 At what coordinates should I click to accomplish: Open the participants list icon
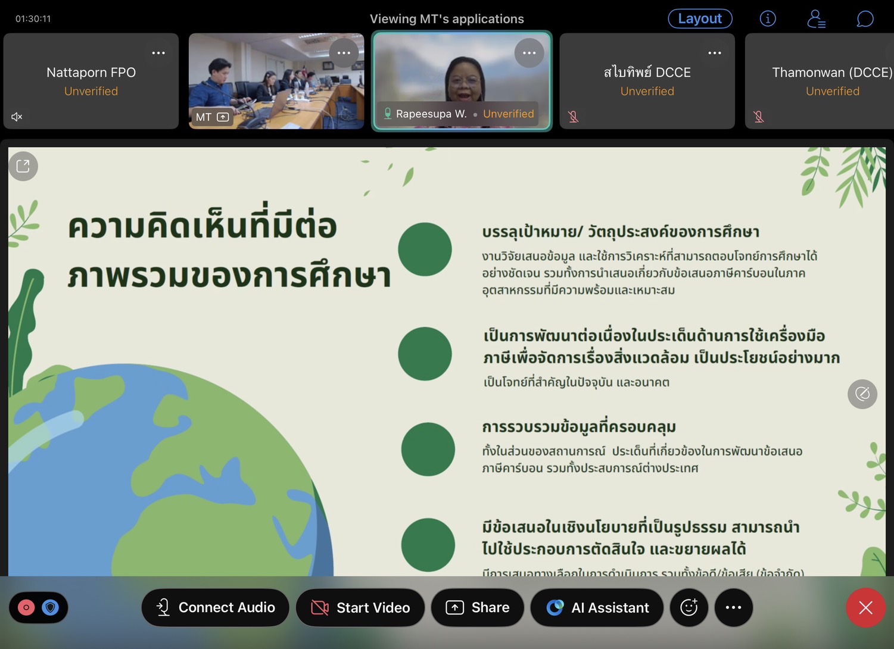816,19
